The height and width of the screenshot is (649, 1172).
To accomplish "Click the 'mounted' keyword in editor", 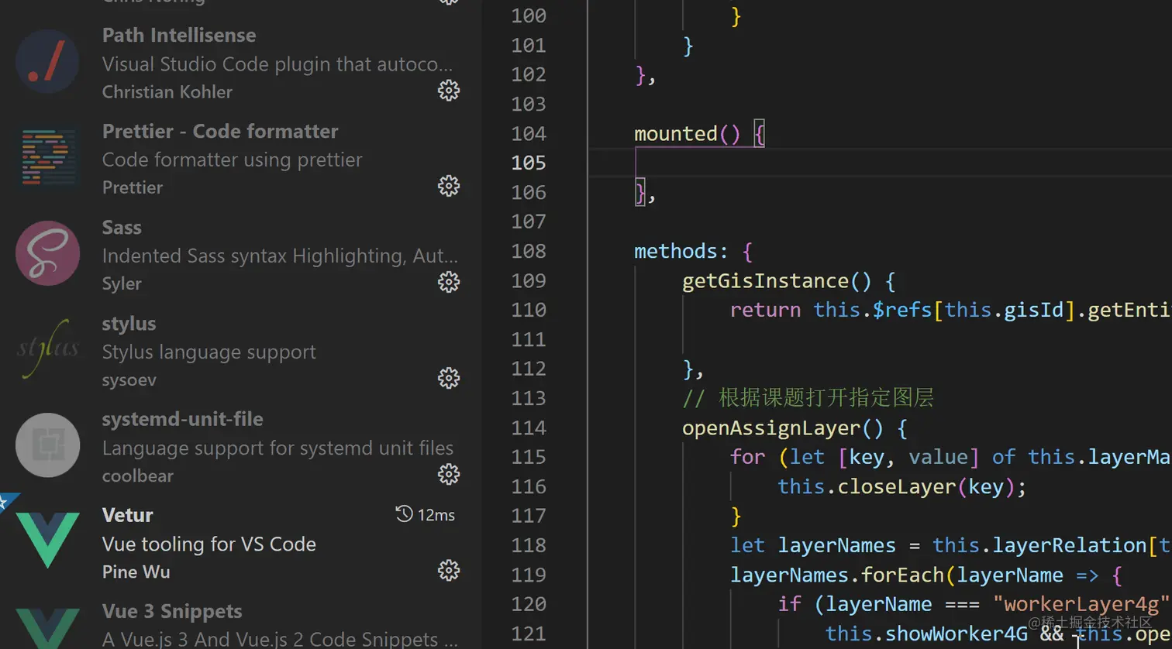I will [x=676, y=134].
